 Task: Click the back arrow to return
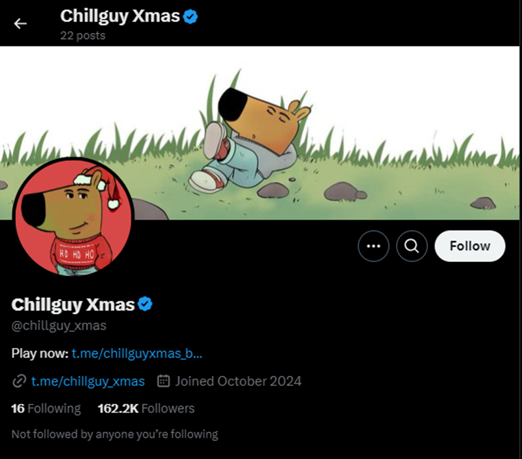click(20, 23)
